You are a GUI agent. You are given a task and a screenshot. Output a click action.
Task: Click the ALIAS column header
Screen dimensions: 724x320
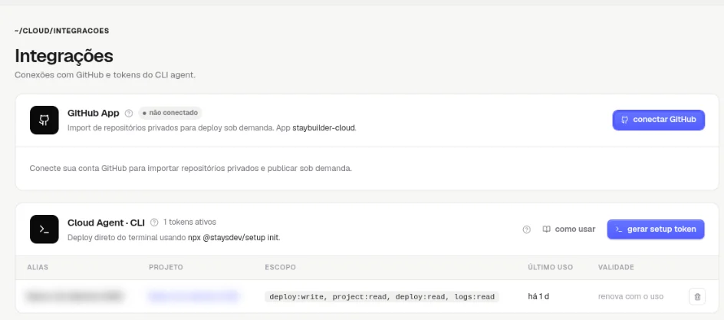[x=38, y=267]
